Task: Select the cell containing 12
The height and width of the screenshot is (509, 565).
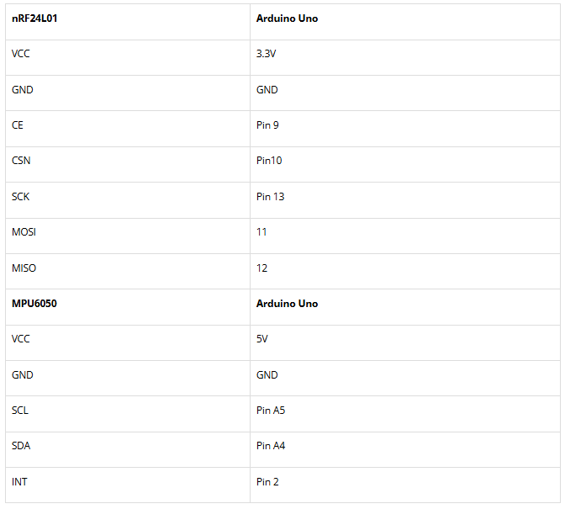Action: [262, 268]
